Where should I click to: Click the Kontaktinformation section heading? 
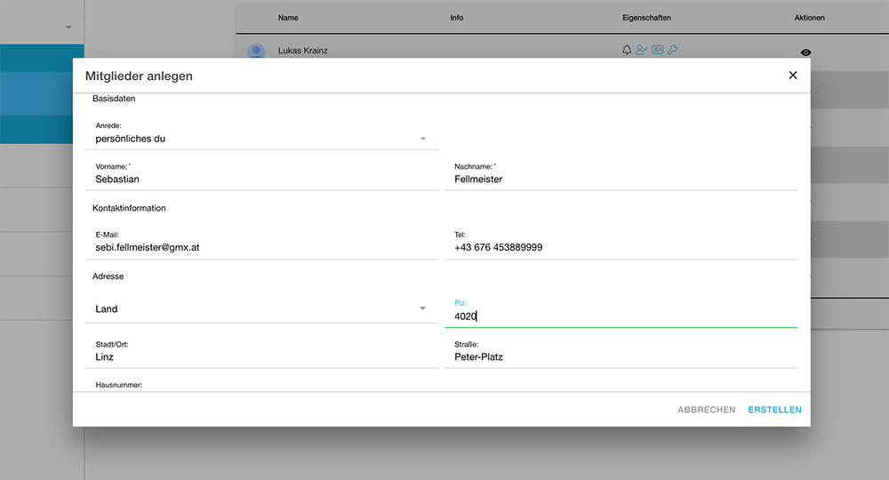pyautogui.click(x=129, y=208)
